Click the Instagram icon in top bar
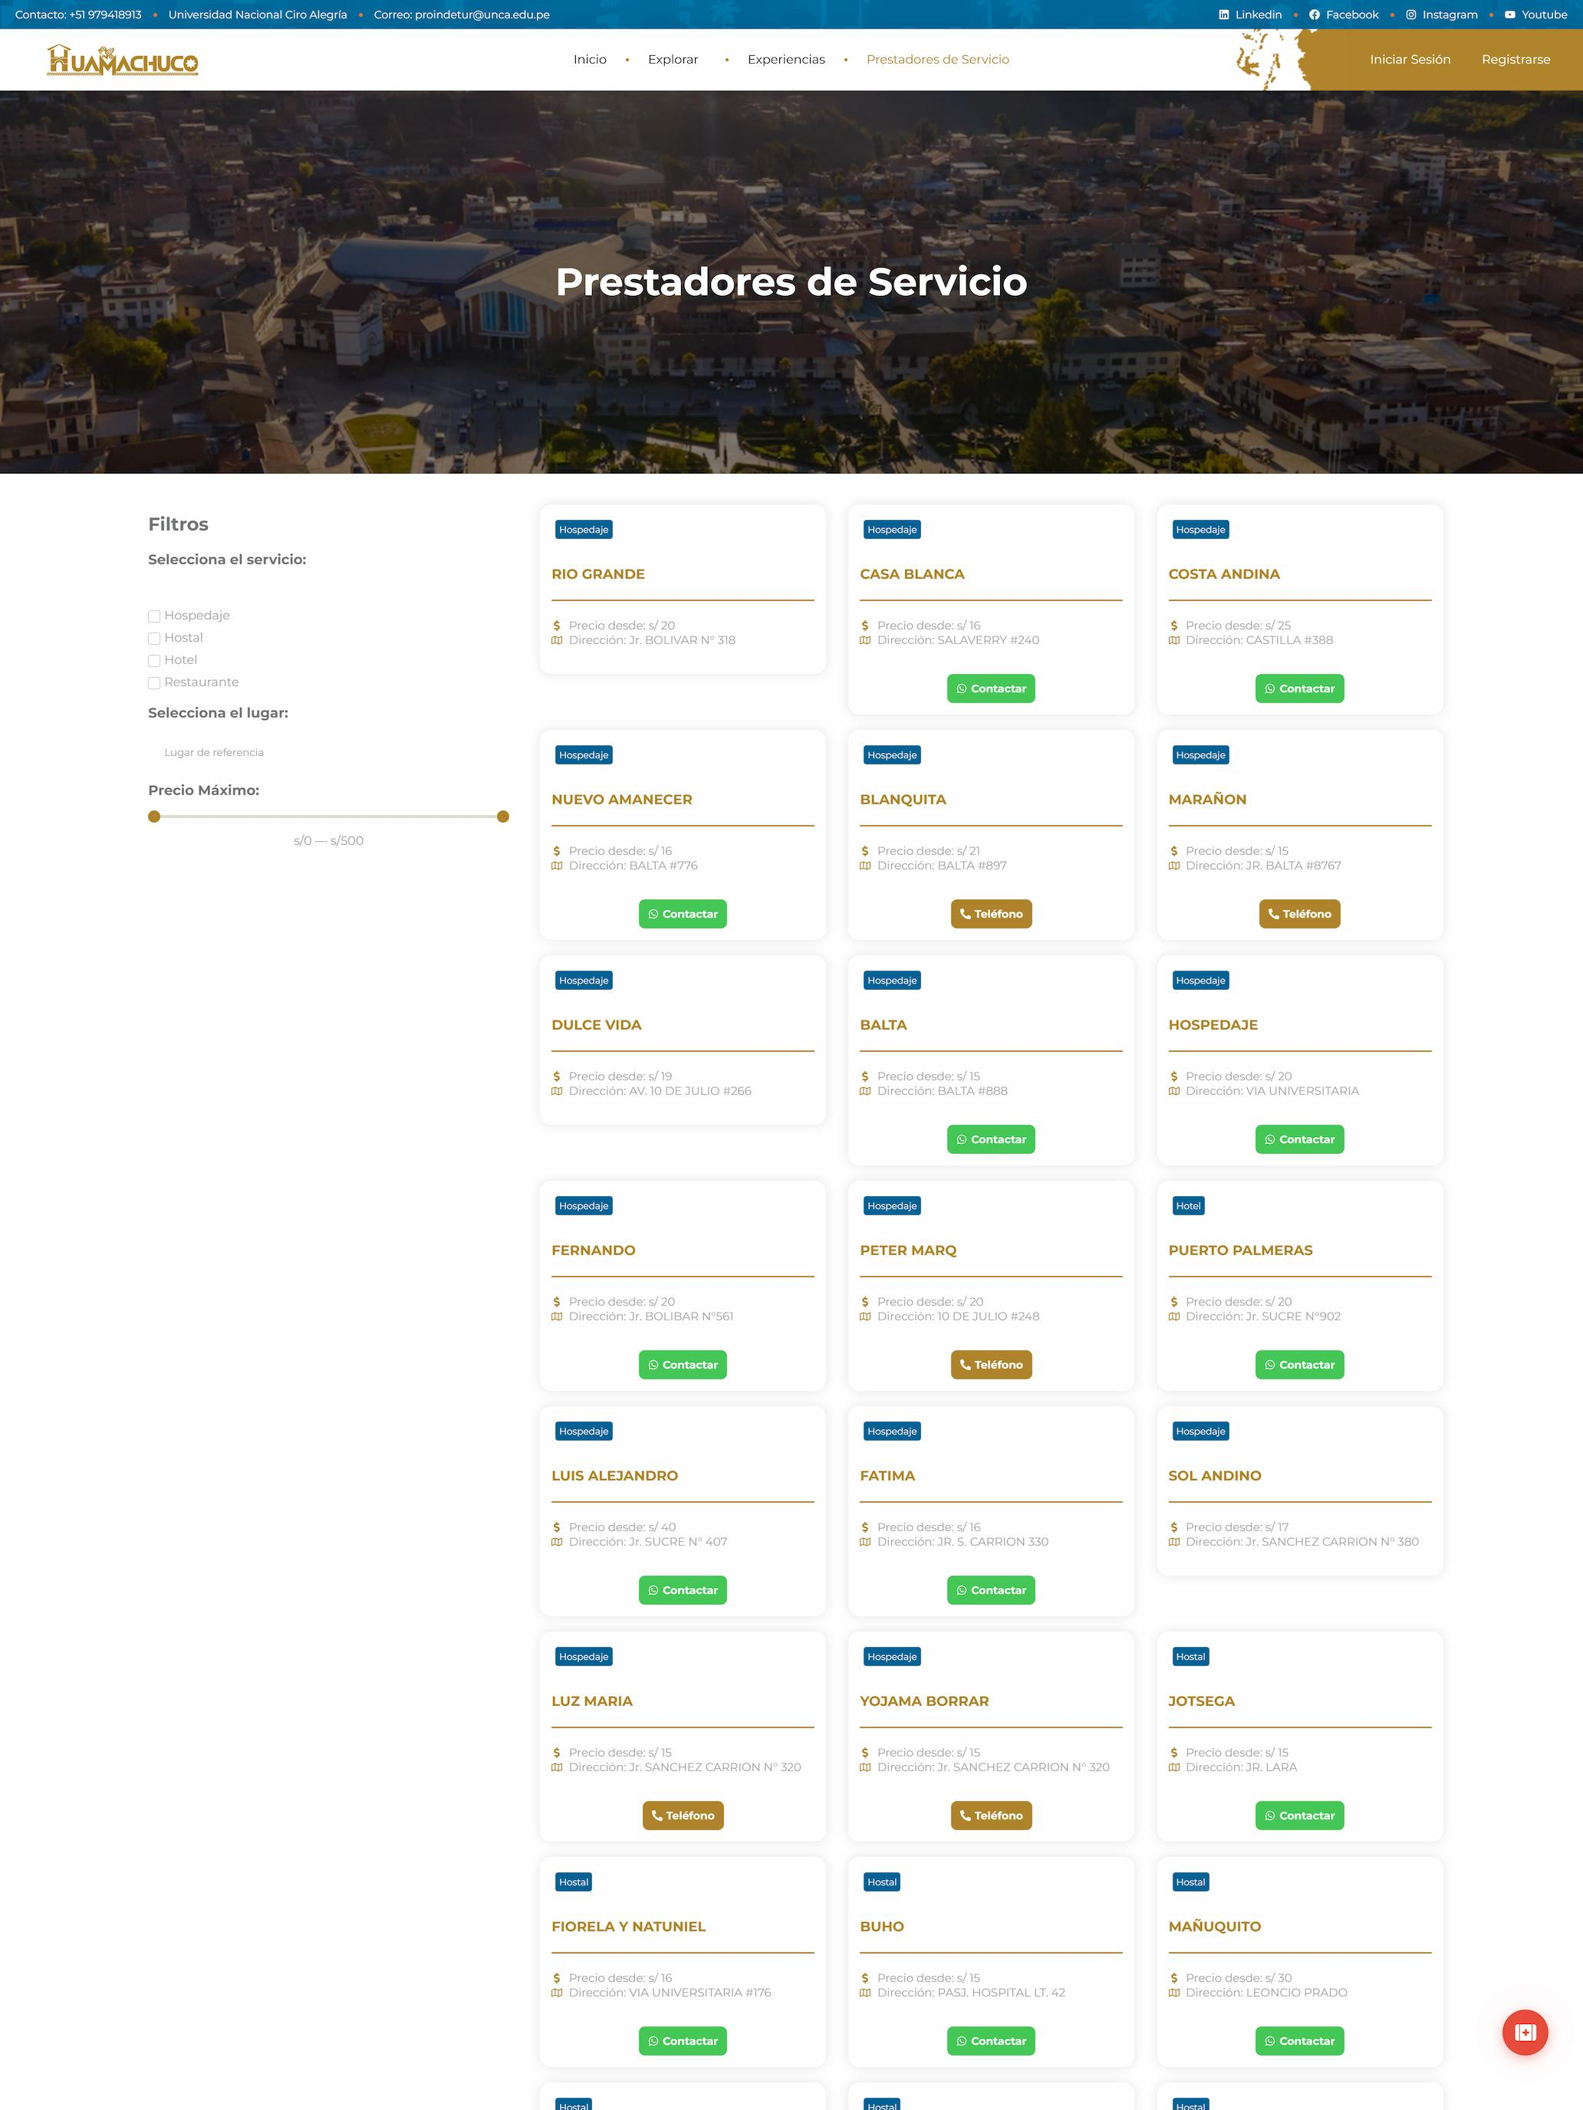This screenshot has width=1583, height=2110. (x=1410, y=15)
